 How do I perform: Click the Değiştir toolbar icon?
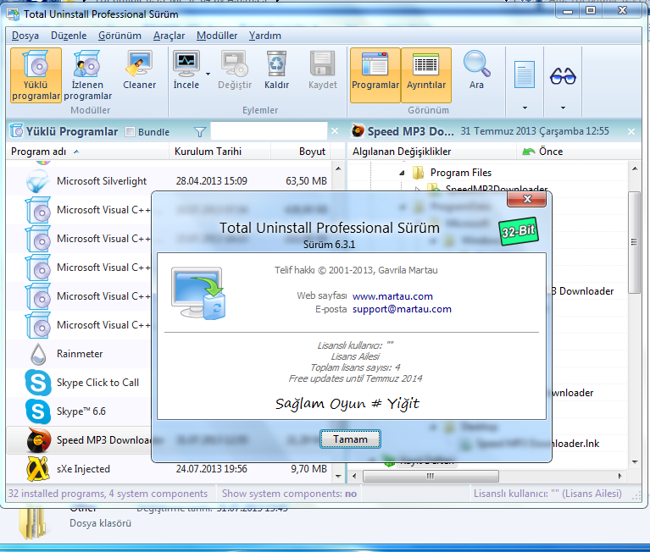tap(235, 63)
